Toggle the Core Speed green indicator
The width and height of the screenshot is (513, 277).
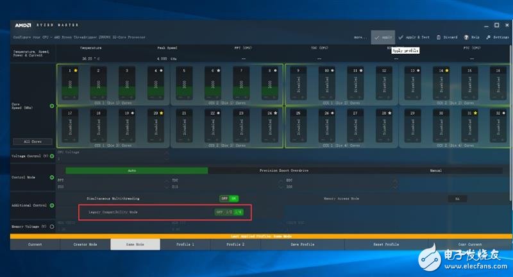click(x=52, y=106)
